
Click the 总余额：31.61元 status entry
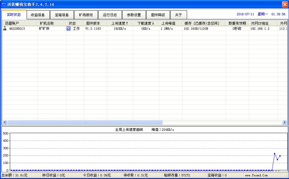pos(14,175)
